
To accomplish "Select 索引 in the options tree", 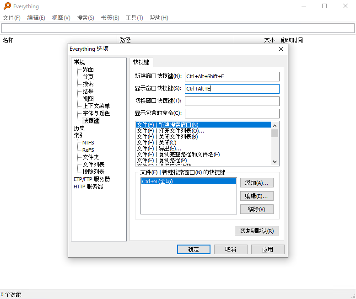I will (x=79, y=135).
